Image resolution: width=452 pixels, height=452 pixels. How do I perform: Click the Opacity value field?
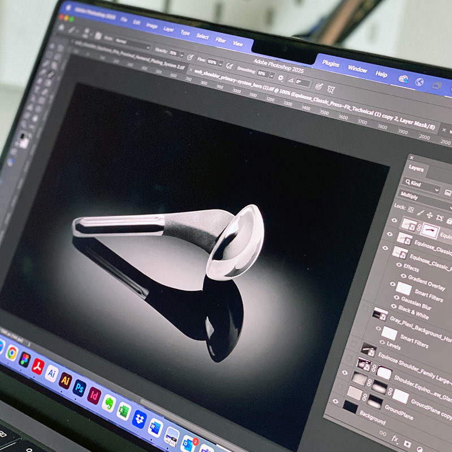[173, 54]
